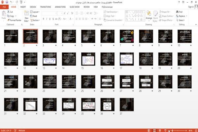Open the Section dropdown

pos(35,20)
